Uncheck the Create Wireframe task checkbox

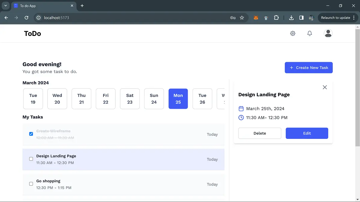31,134
